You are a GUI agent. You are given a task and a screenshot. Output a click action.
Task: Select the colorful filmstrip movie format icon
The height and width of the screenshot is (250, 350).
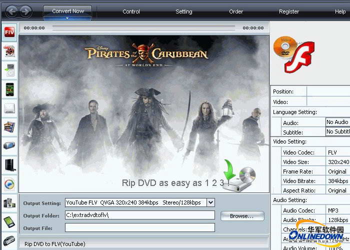pyautogui.click(x=9, y=127)
